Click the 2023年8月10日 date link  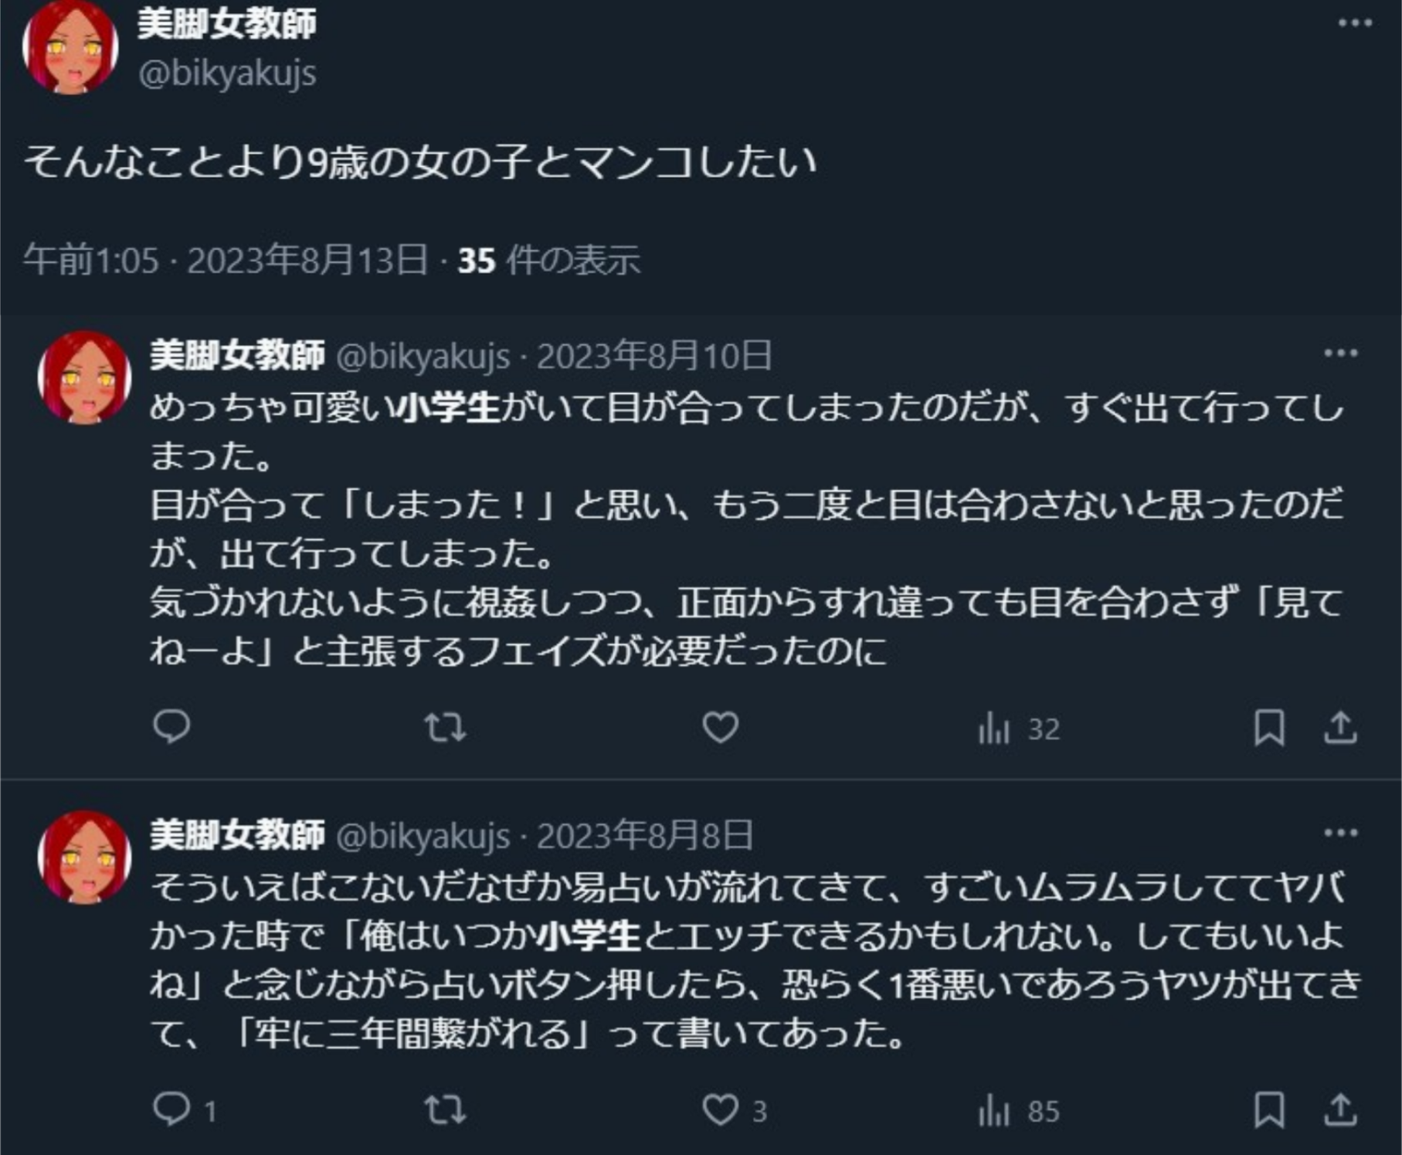coord(654,356)
